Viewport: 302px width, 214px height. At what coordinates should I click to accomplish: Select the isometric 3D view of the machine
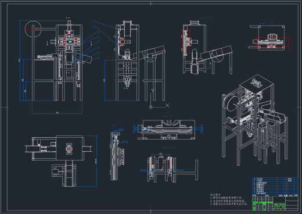[255, 120]
